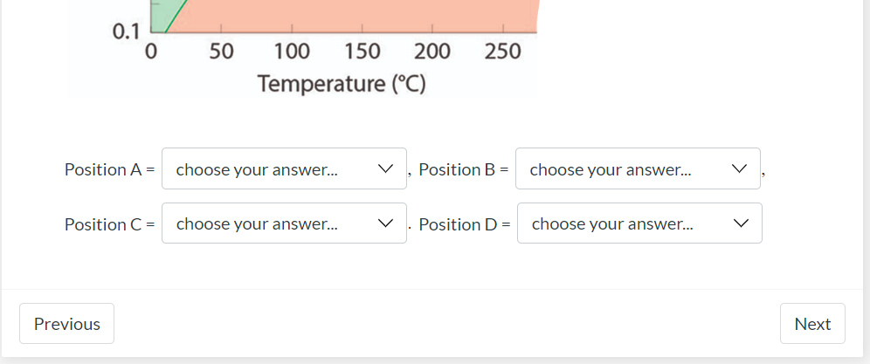Go to the Previous question
Viewport: 870px width, 364px height.
click(x=66, y=324)
